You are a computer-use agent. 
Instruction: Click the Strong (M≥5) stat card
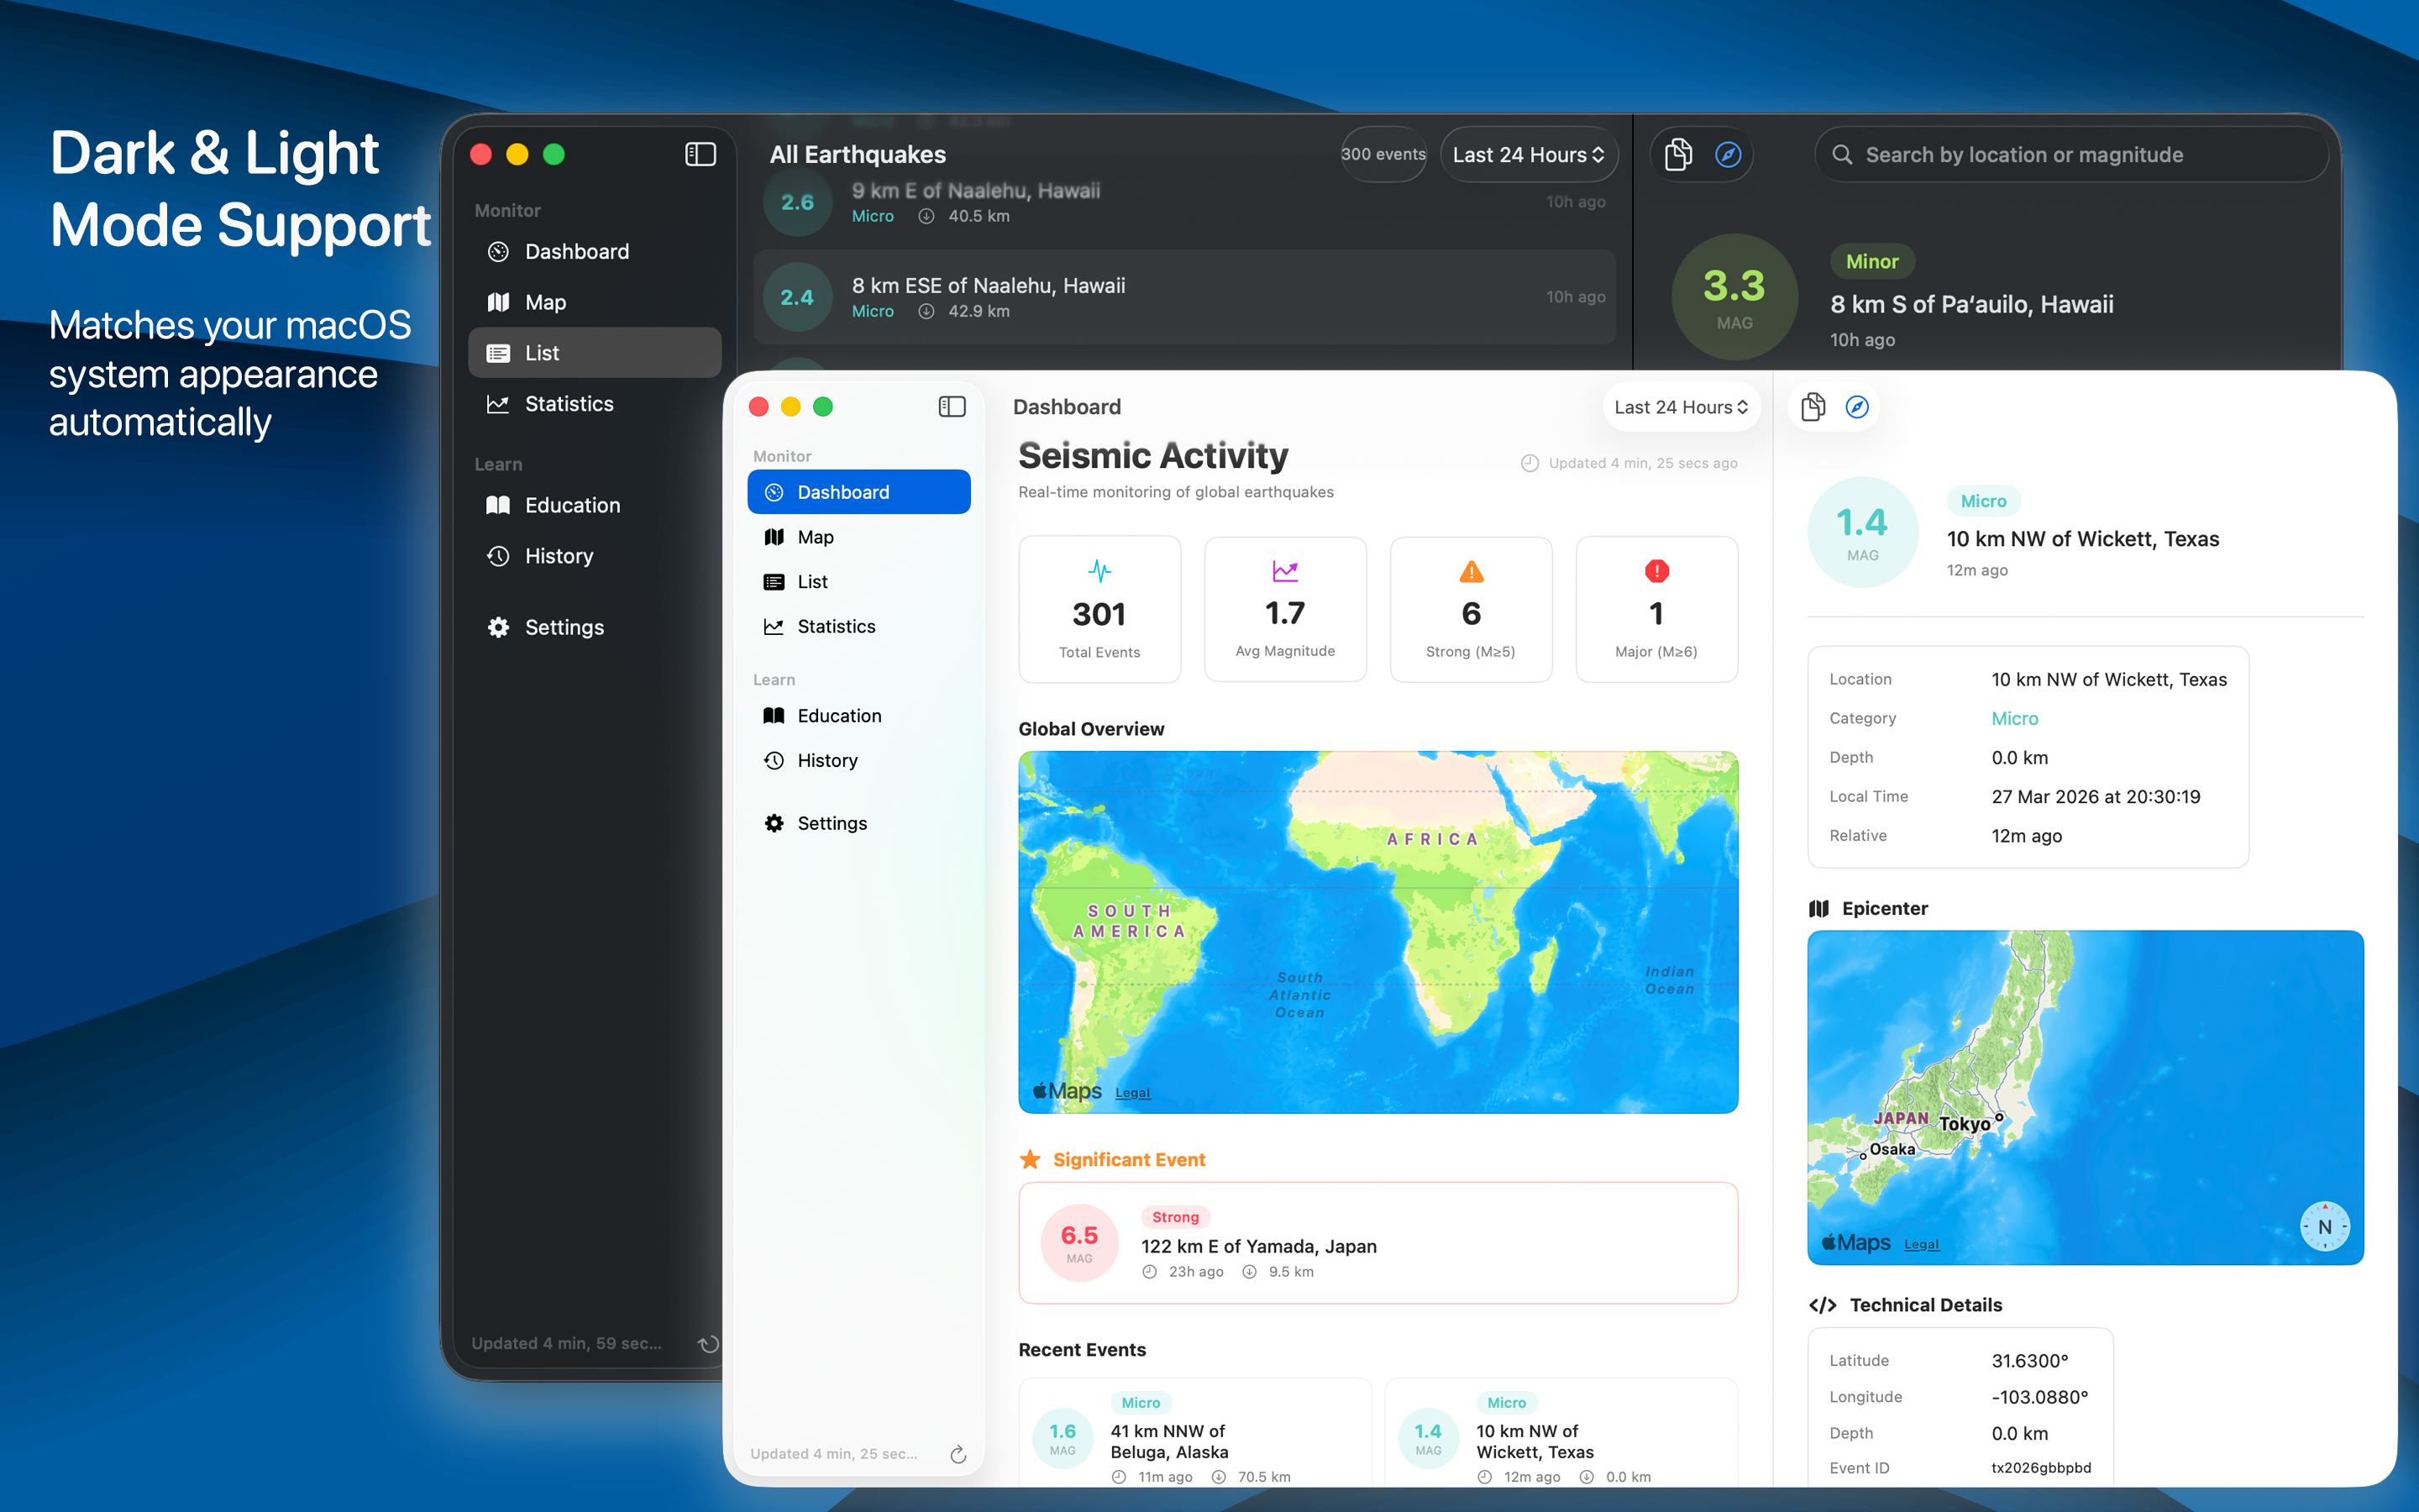[1469, 609]
